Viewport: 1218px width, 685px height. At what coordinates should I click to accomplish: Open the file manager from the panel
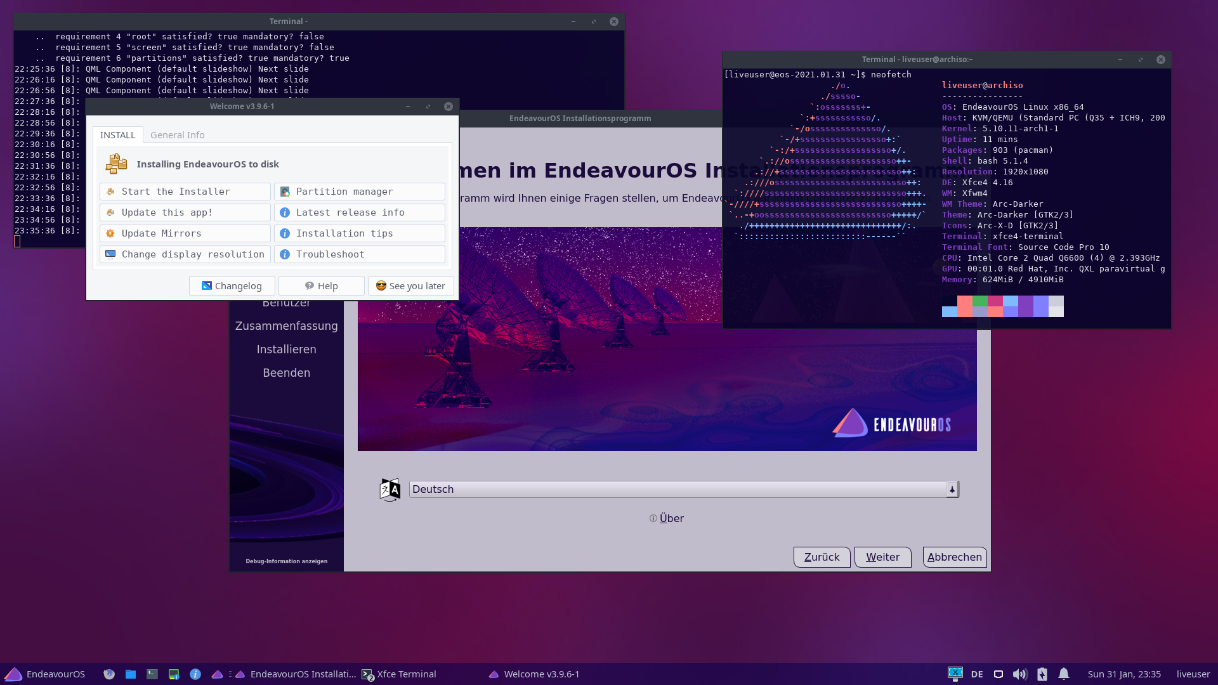point(131,674)
